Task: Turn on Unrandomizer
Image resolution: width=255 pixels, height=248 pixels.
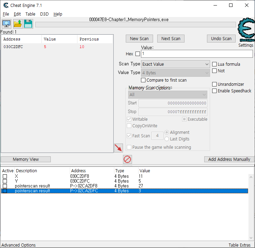Action: pos(214,84)
